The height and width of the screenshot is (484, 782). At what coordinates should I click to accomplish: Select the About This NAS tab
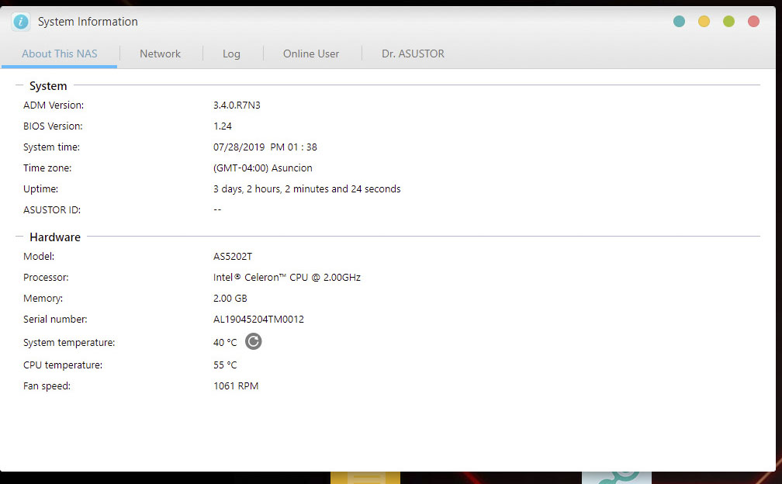[59, 54]
